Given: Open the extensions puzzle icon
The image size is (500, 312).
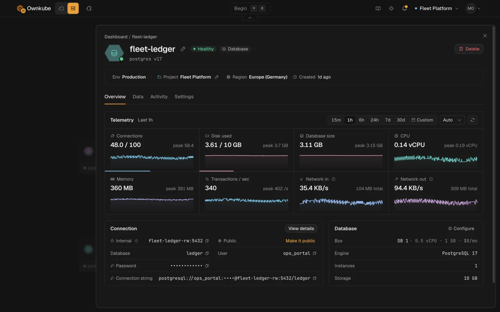Looking at the screenshot, I should (x=89, y=8).
